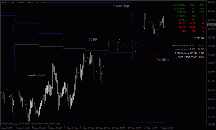
Task: Click 'closed Nyc 13:00 - 22:00' session line
Action: 190,50
